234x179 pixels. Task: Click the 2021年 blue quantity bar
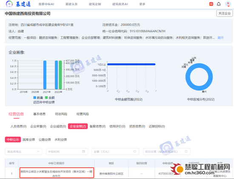coord(45,75)
